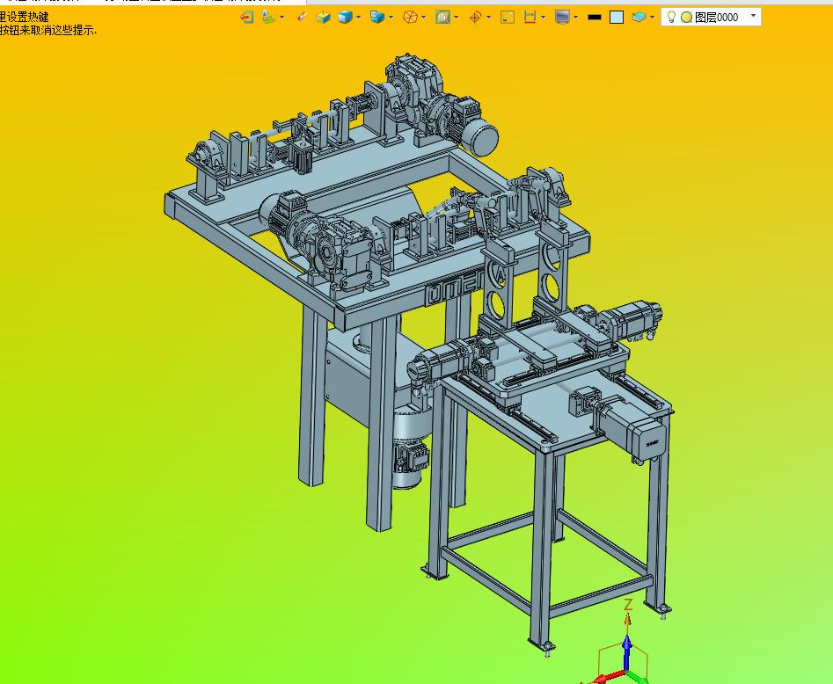Expand the dropdown beside the wireframe polygon icon

tap(423, 17)
